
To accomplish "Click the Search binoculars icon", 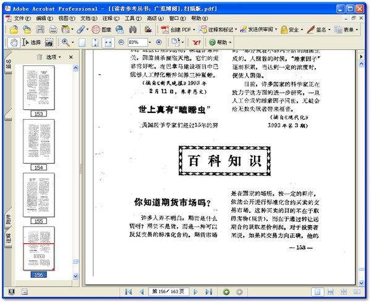I will [133, 30].
